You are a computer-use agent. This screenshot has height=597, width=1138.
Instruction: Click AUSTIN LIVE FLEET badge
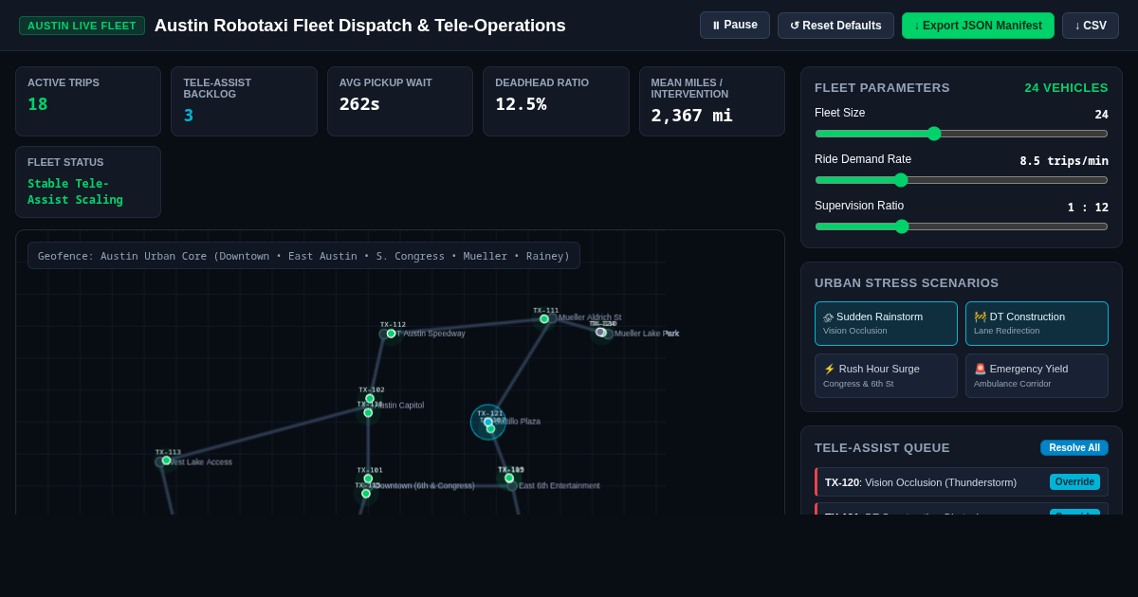point(82,26)
